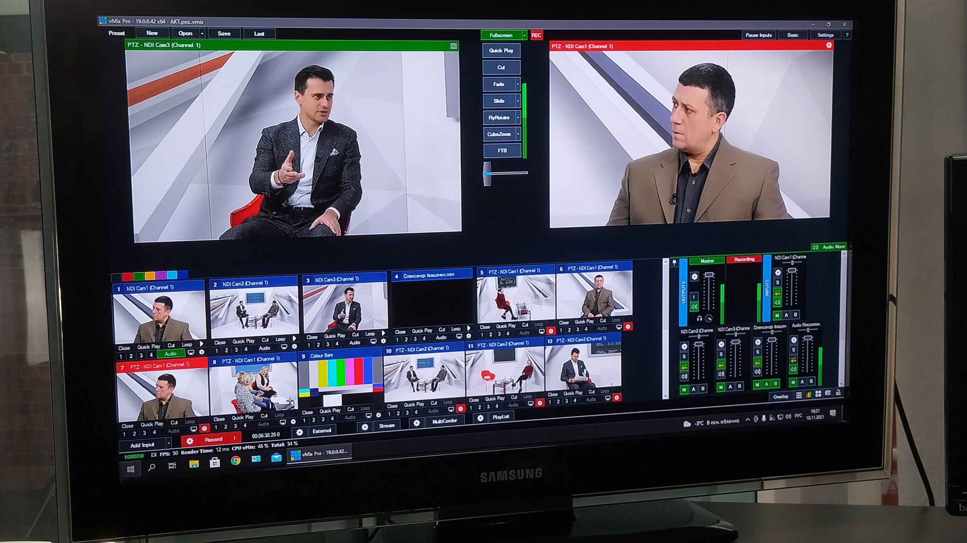Open the Mail app from taskbar
967x543 pixels.
(x=277, y=458)
